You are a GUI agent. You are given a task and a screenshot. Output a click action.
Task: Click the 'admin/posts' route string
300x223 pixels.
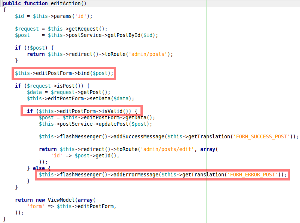146,54
